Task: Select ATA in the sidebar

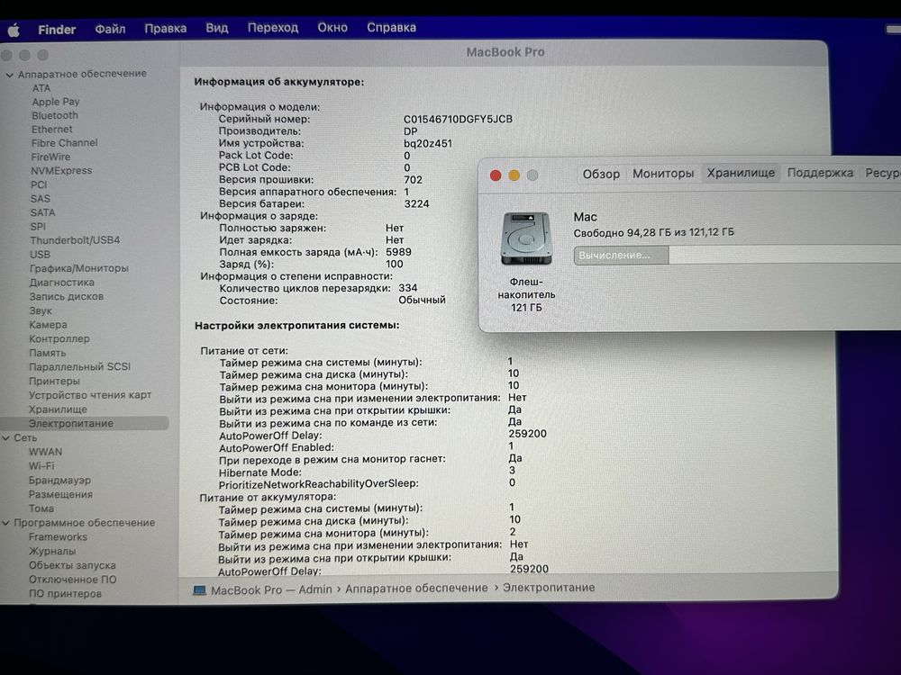Action: pyautogui.click(x=41, y=88)
